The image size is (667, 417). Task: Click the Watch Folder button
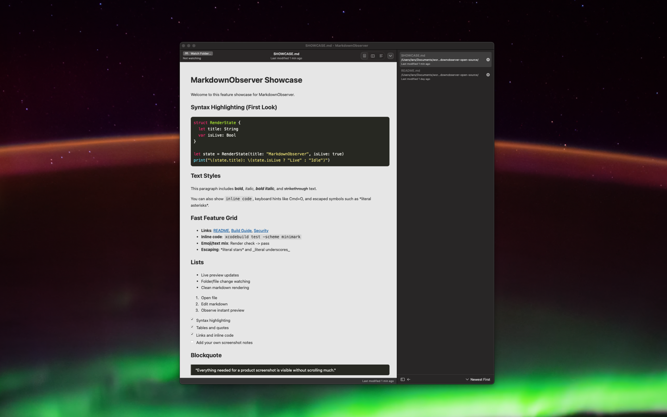tap(197, 53)
